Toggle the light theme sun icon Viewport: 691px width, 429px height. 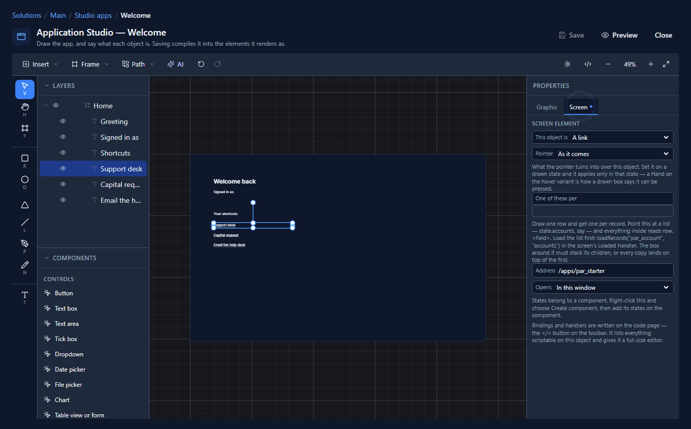click(568, 64)
